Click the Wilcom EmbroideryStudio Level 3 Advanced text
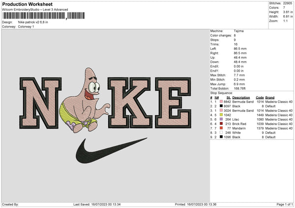 coord(35,10)
